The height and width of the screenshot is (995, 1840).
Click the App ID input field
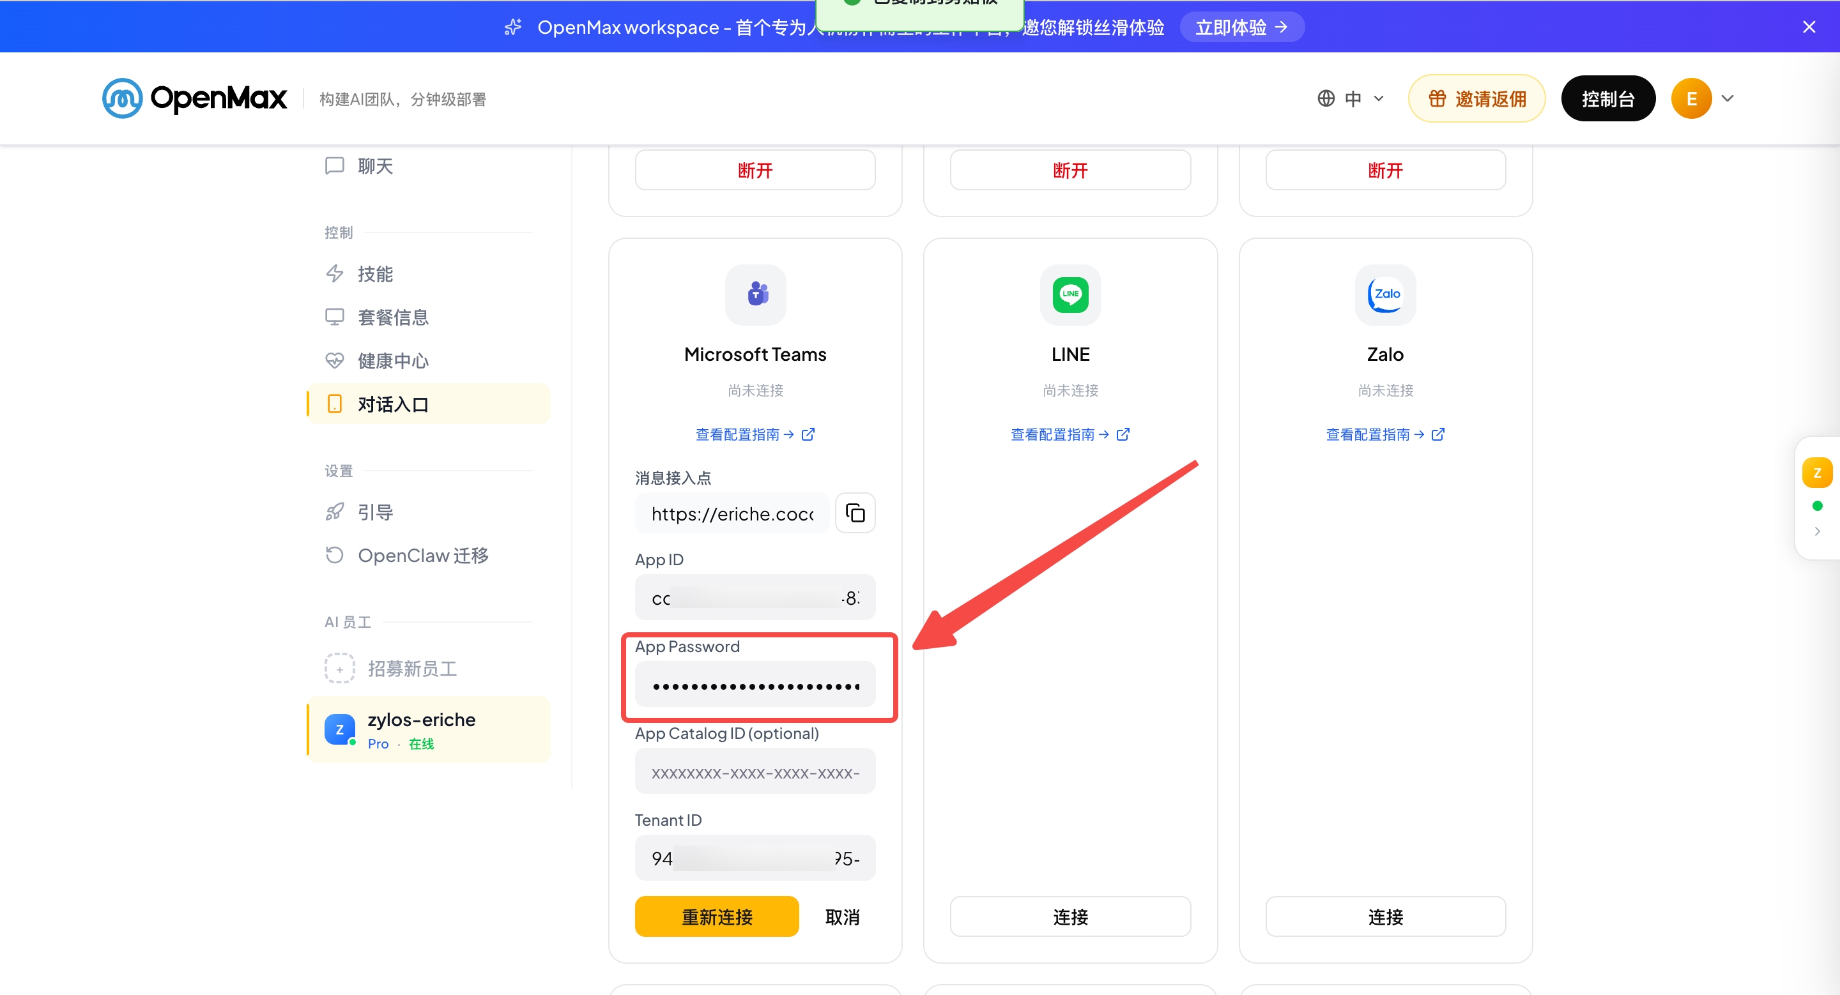coord(755,597)
